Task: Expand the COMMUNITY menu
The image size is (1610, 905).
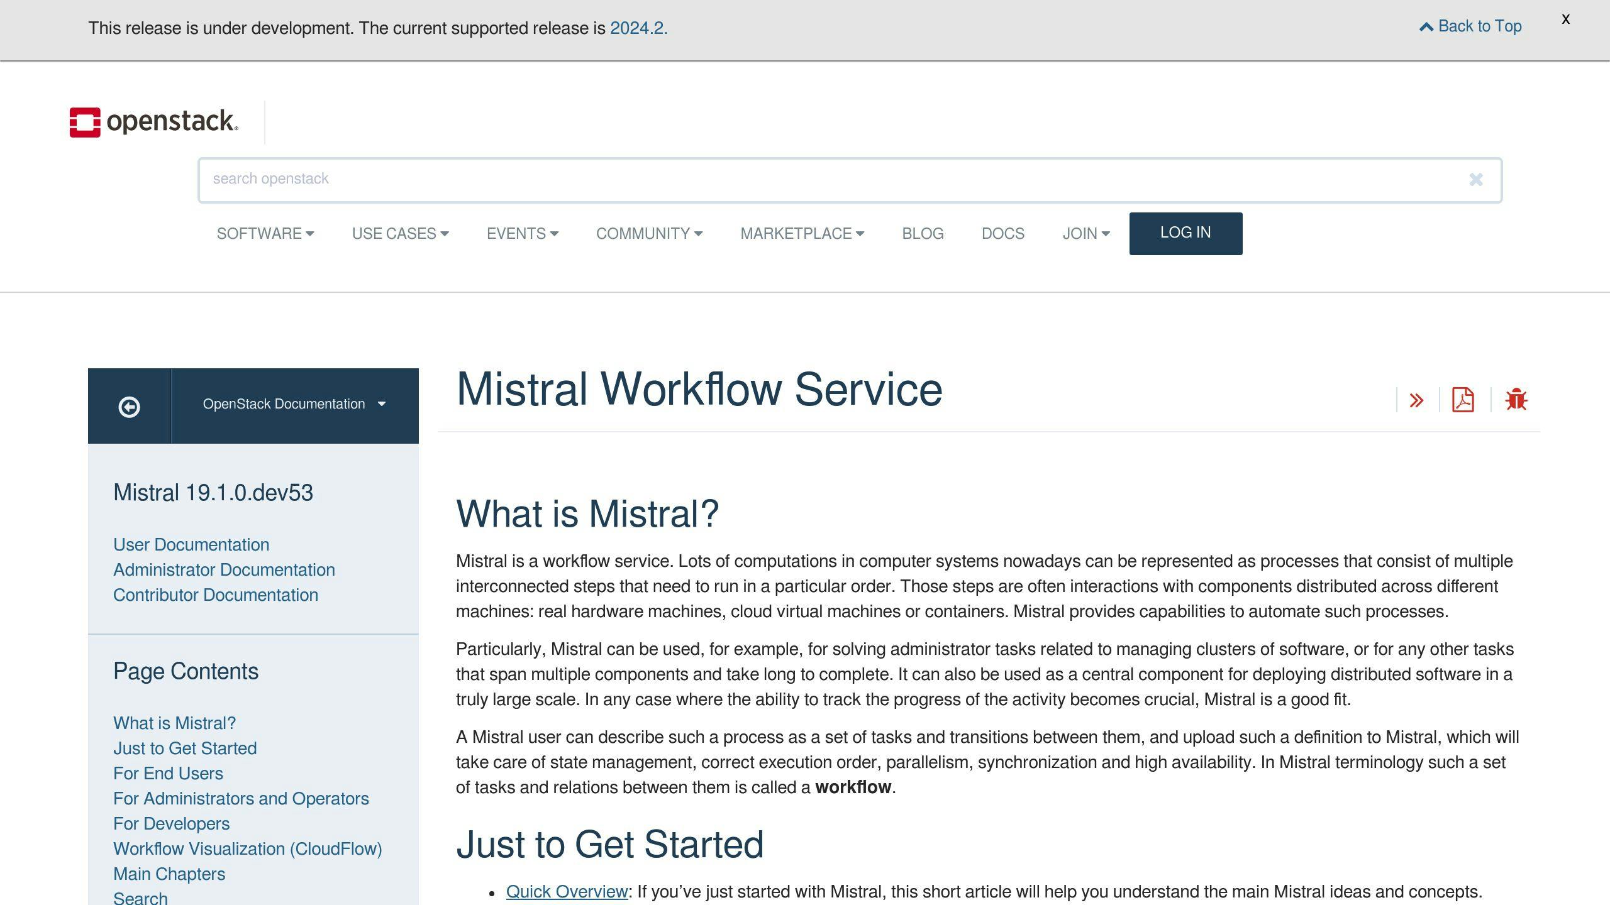Action: [648, 233]
